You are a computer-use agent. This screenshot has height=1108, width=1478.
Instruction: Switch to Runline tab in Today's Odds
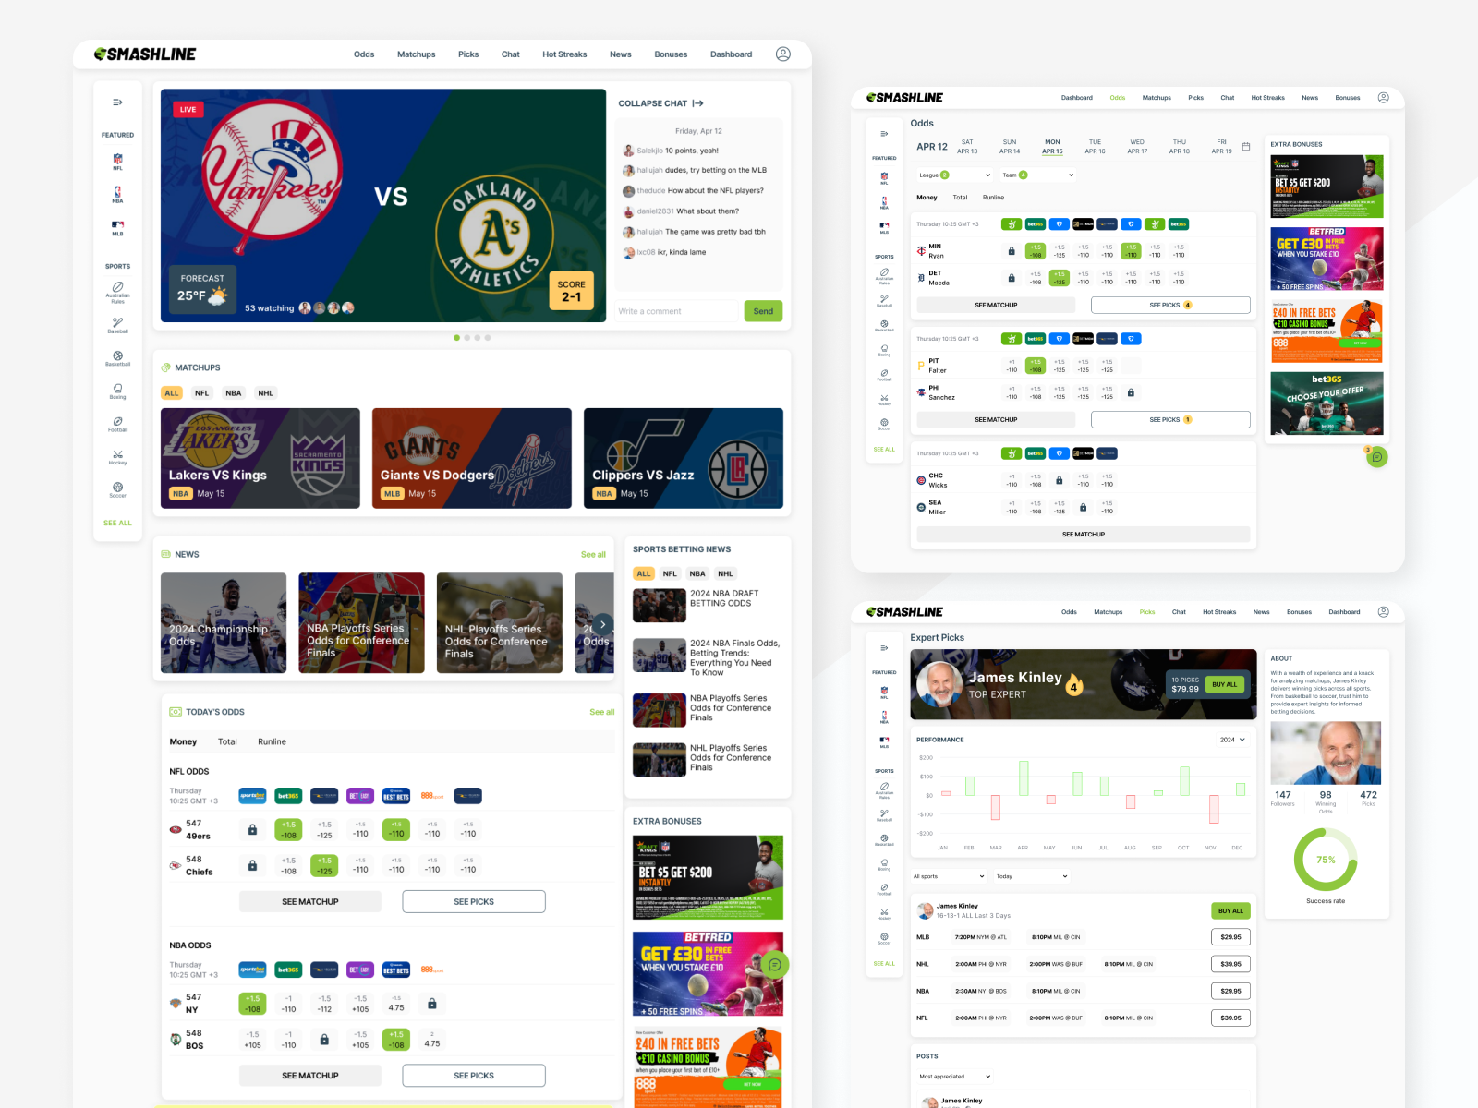[272, 742]
